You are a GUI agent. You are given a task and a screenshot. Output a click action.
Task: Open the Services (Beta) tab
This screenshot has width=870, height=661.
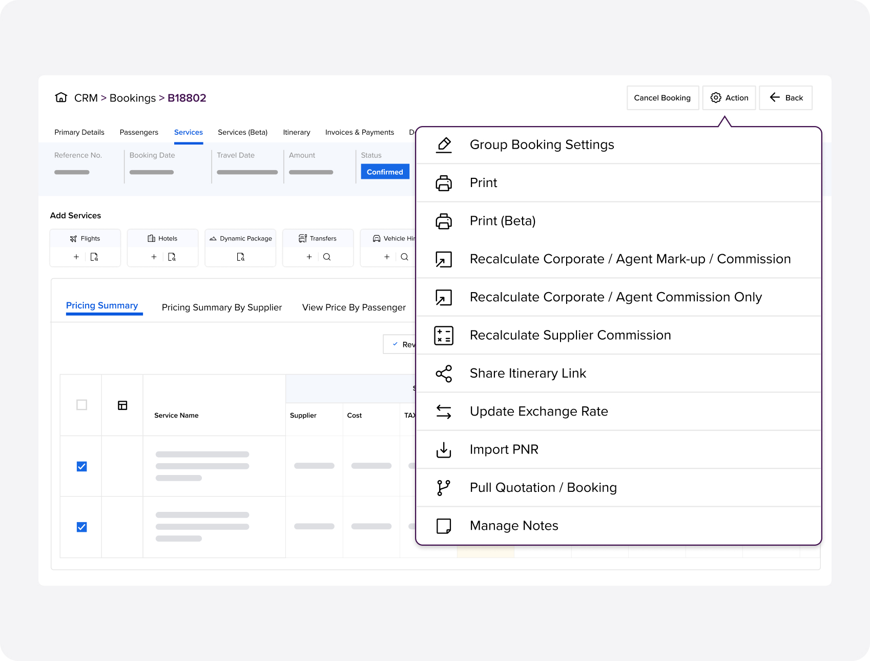243,132
